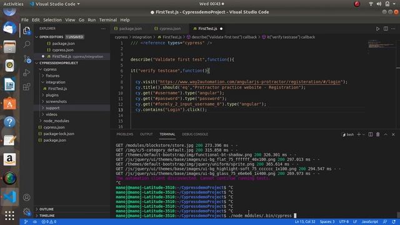Screen dimensions: 400x225
Task: Open the Accounts menu icon
Action: coord(26,197)
